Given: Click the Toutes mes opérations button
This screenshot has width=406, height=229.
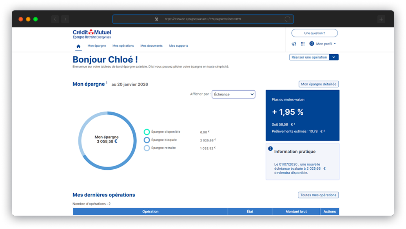Looking at the screenshot, I should point(318,195).
